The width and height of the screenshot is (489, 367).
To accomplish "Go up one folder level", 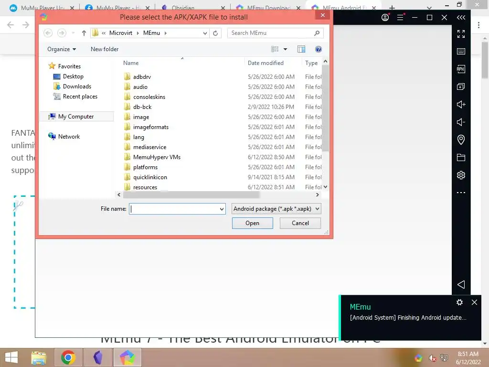I will coord(84,33).
